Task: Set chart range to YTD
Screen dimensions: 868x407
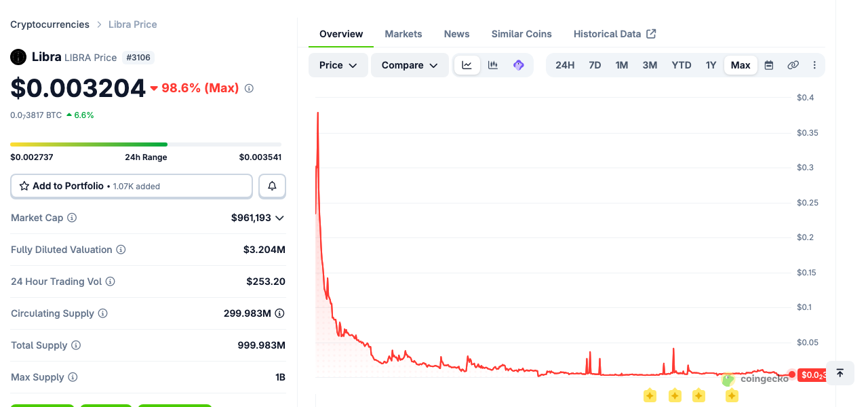Action: tap(682, 65)
